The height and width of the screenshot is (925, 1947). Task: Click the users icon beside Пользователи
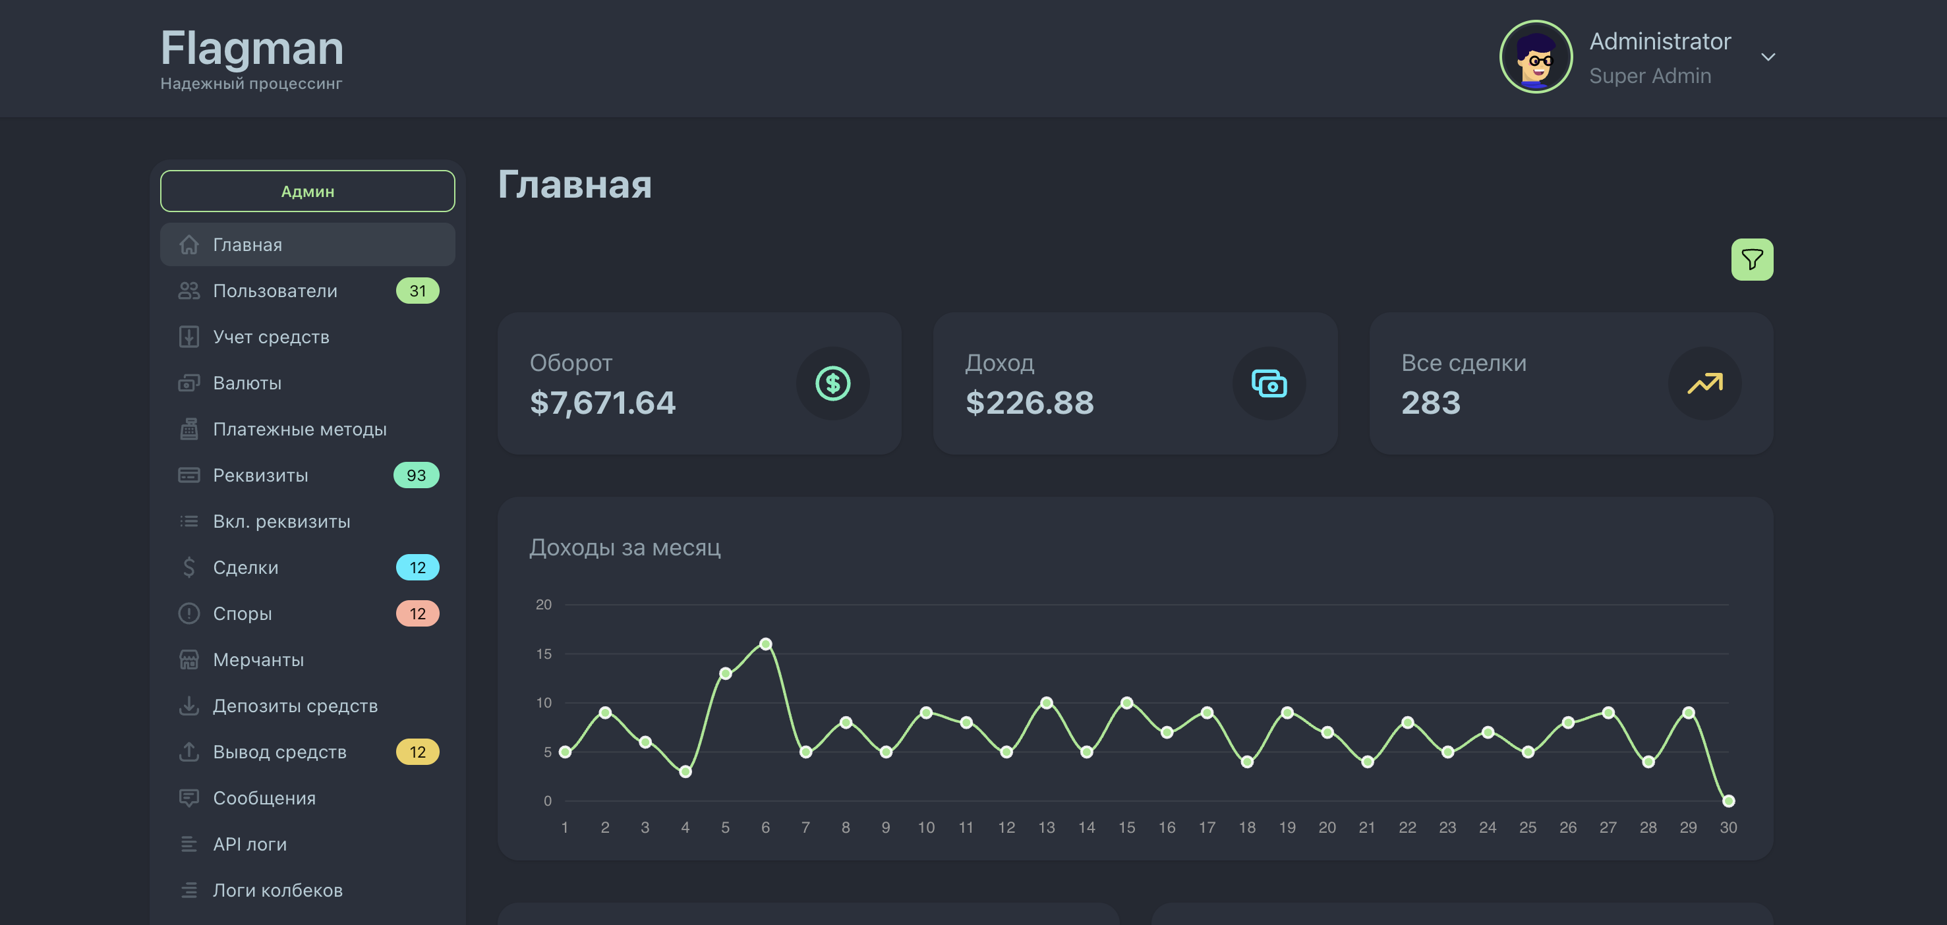pyautogui.click(x=189, y=291)
